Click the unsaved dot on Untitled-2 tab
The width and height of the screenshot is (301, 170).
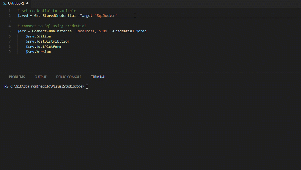(27, 3)
